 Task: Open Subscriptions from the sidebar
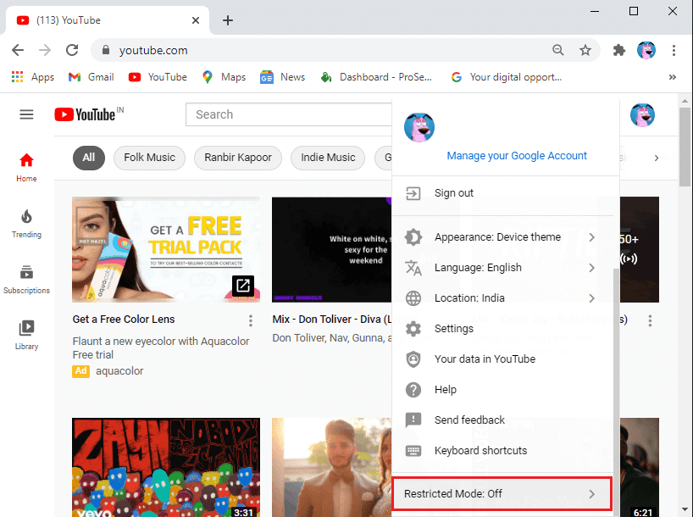point(26,280)
